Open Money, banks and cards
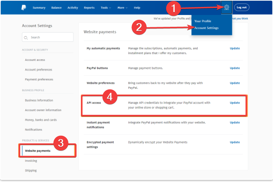This screenshot has height=182, width=273. [x=41, y=120]
